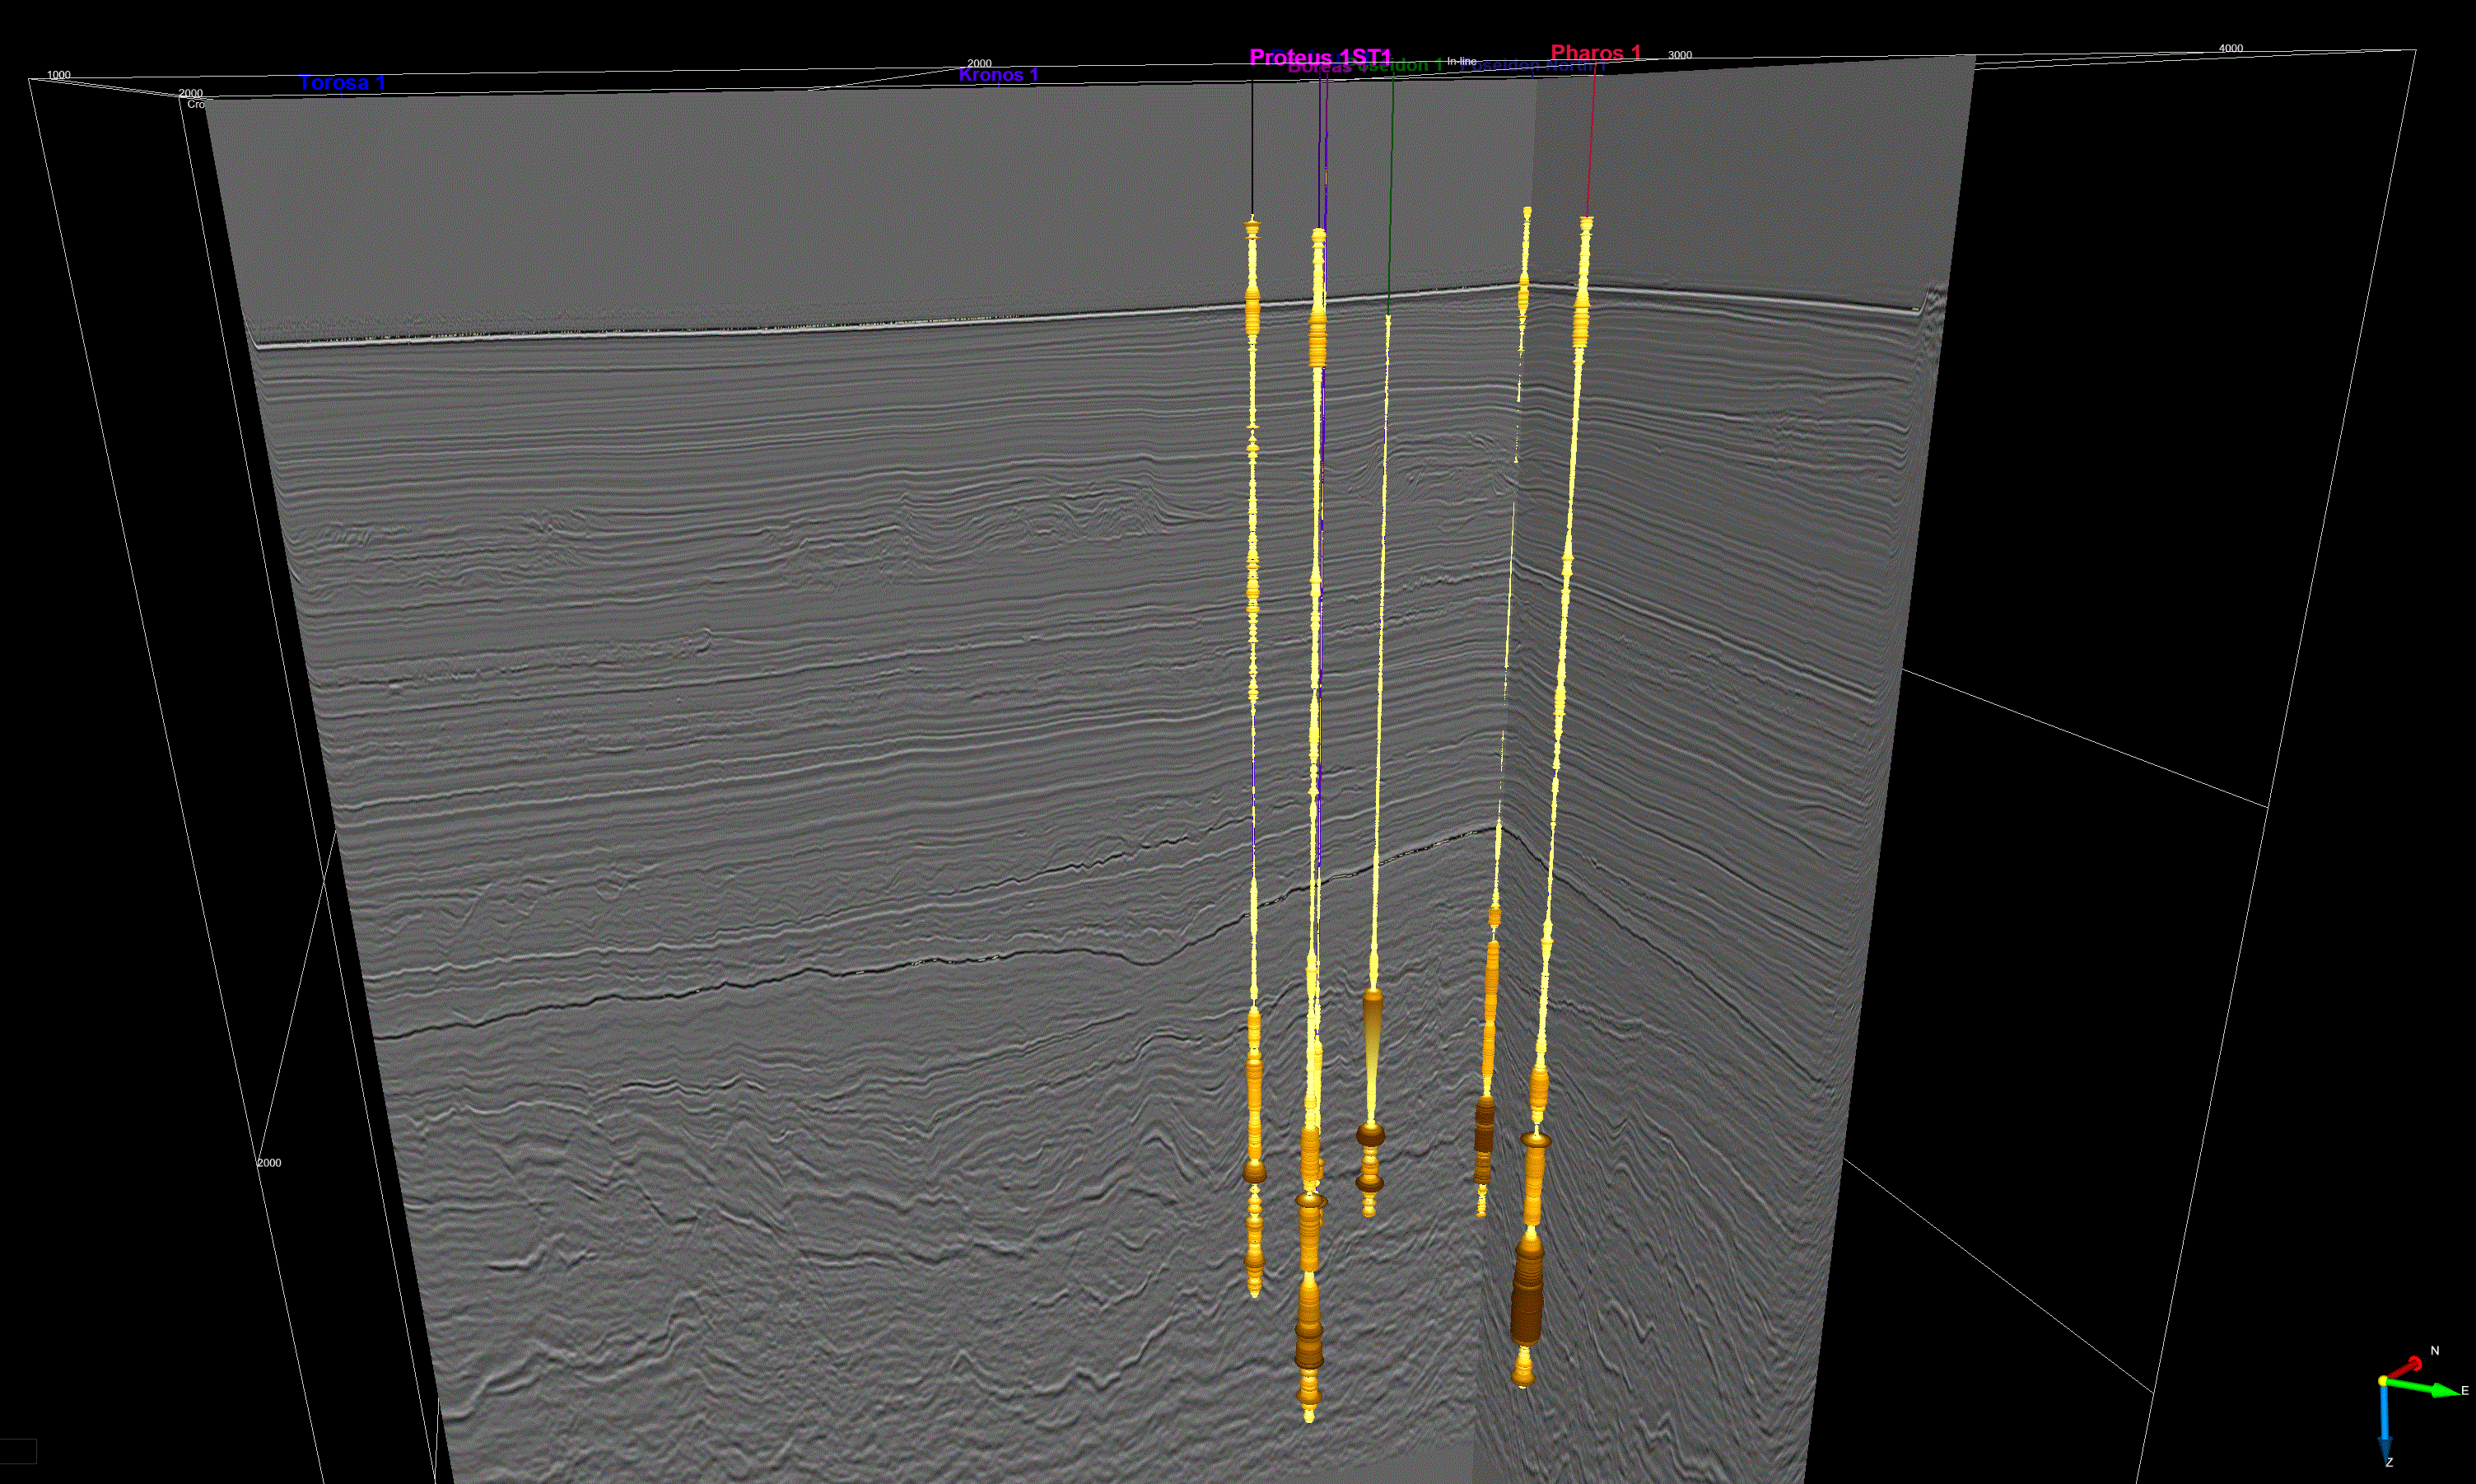Click the north (N) axis arrow on the compass
2476x1484 pixels.
pos(2415,1363)
